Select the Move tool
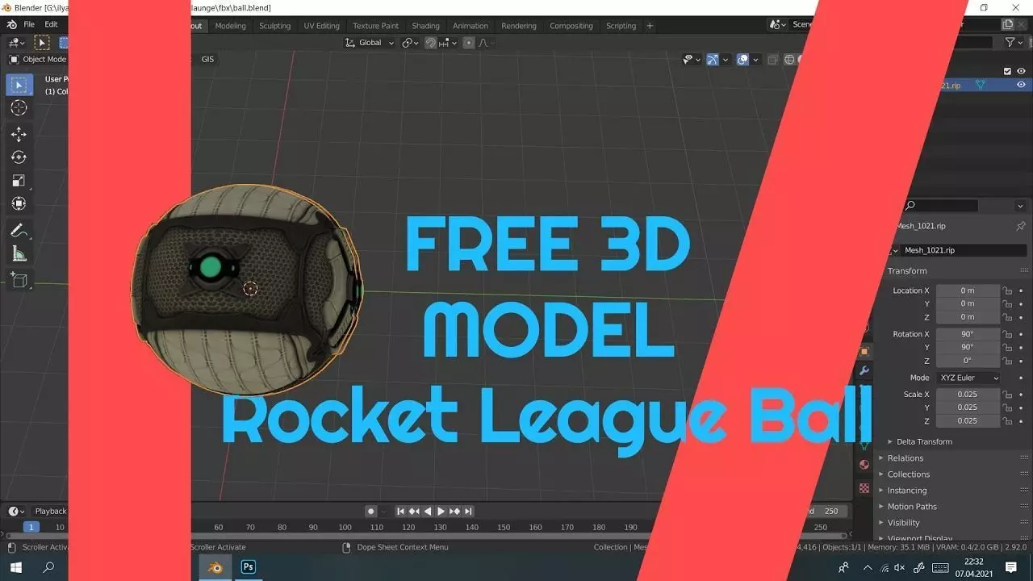1033x581 pixels. [x=19, y=134]
